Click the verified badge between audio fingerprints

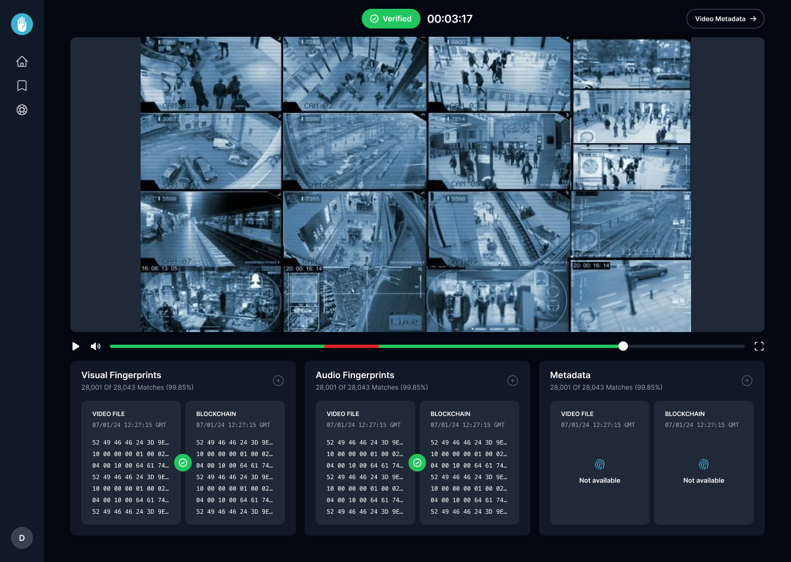(417, 463)
